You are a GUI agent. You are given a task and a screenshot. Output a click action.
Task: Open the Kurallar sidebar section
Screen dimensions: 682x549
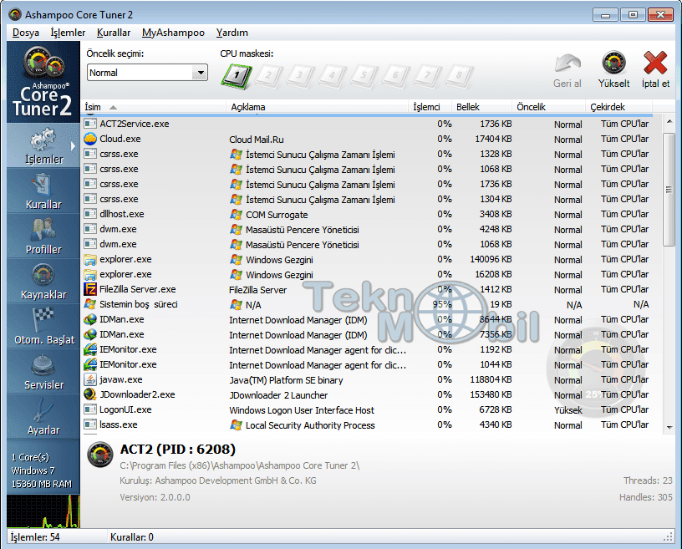click(x=43, y=191)
